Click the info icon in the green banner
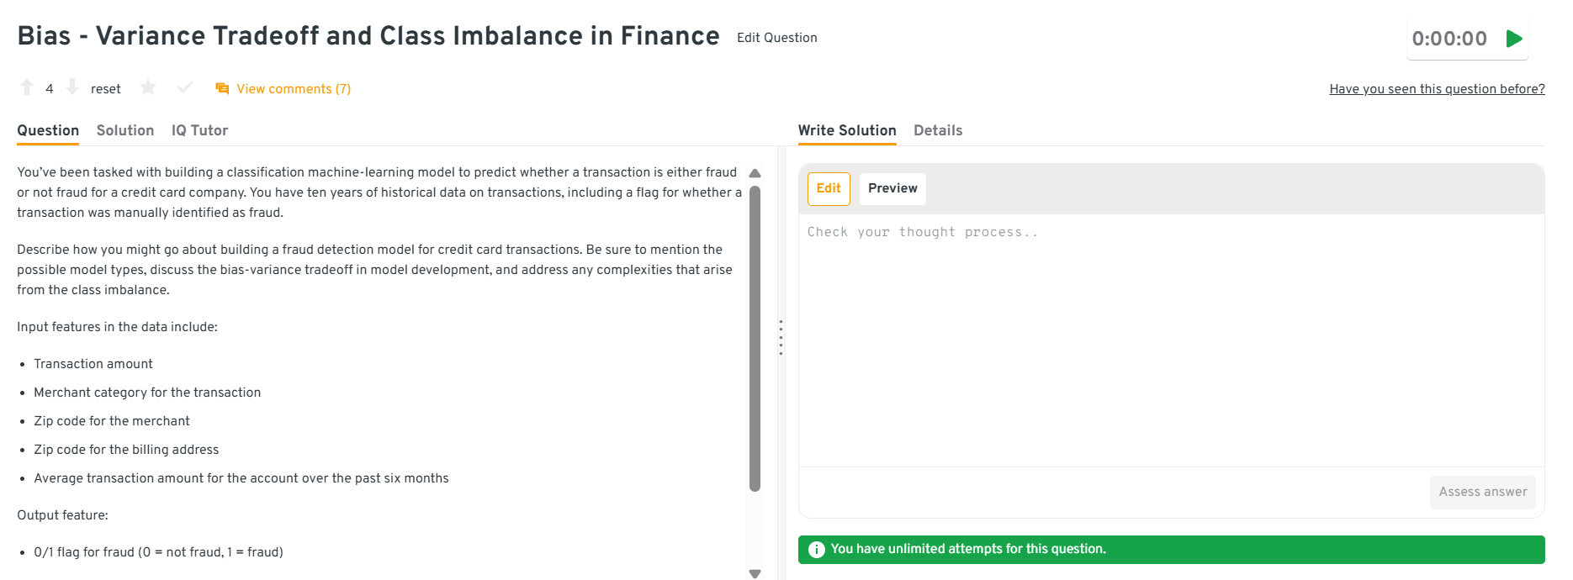The height and width of the screenshot is (580, 1573). point(816,550)
